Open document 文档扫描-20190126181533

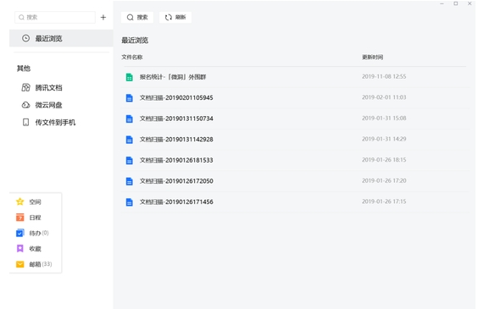click(293, 160)
